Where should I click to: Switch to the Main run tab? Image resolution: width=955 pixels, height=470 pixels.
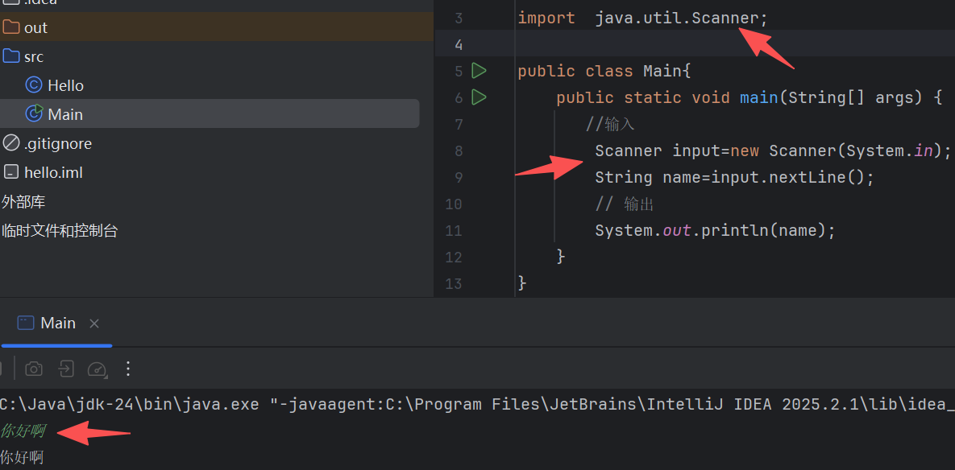coord(57,323)
